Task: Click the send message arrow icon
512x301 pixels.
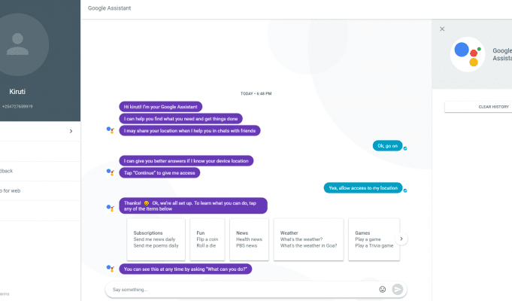Action: [398, 289]
